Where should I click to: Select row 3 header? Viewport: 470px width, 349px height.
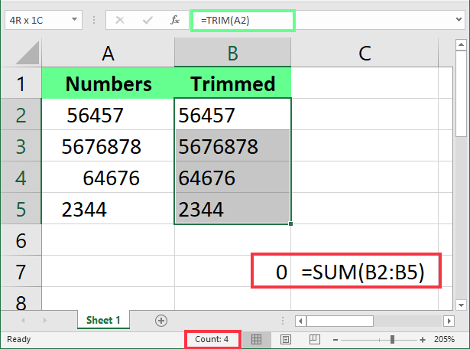click(21, 146)
